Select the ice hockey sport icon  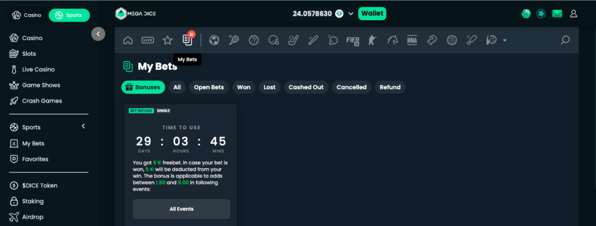tap(293, 40)
